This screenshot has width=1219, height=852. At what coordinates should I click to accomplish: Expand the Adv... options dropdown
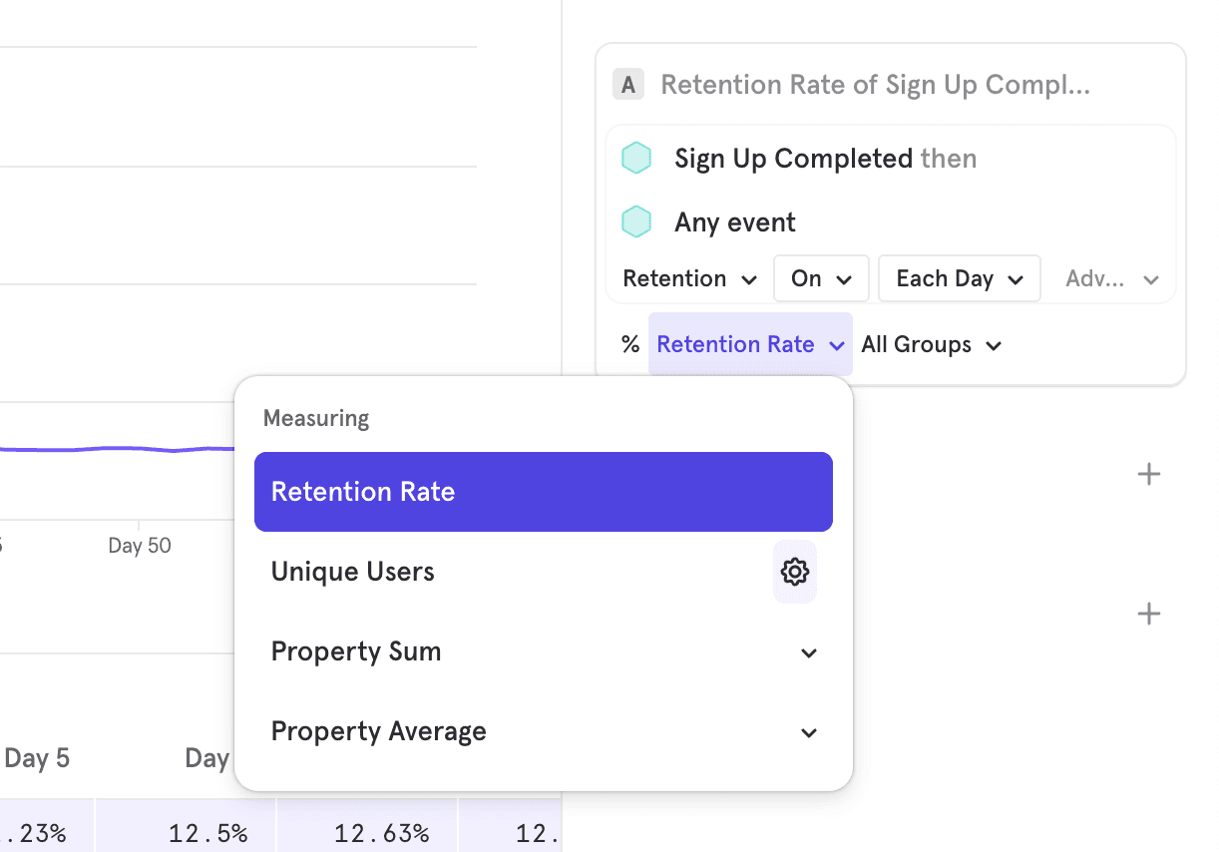pos(1111,279)
